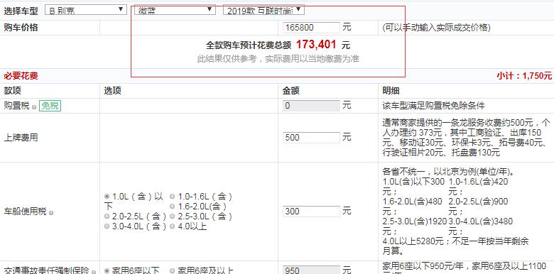Screen dimensions: 554x274
Task: Click the help icon next to 车船使用税
Action: coord(51,213)
